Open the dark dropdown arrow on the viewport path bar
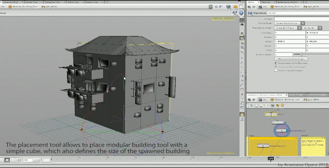329x168 pixels. pos(211,7)
